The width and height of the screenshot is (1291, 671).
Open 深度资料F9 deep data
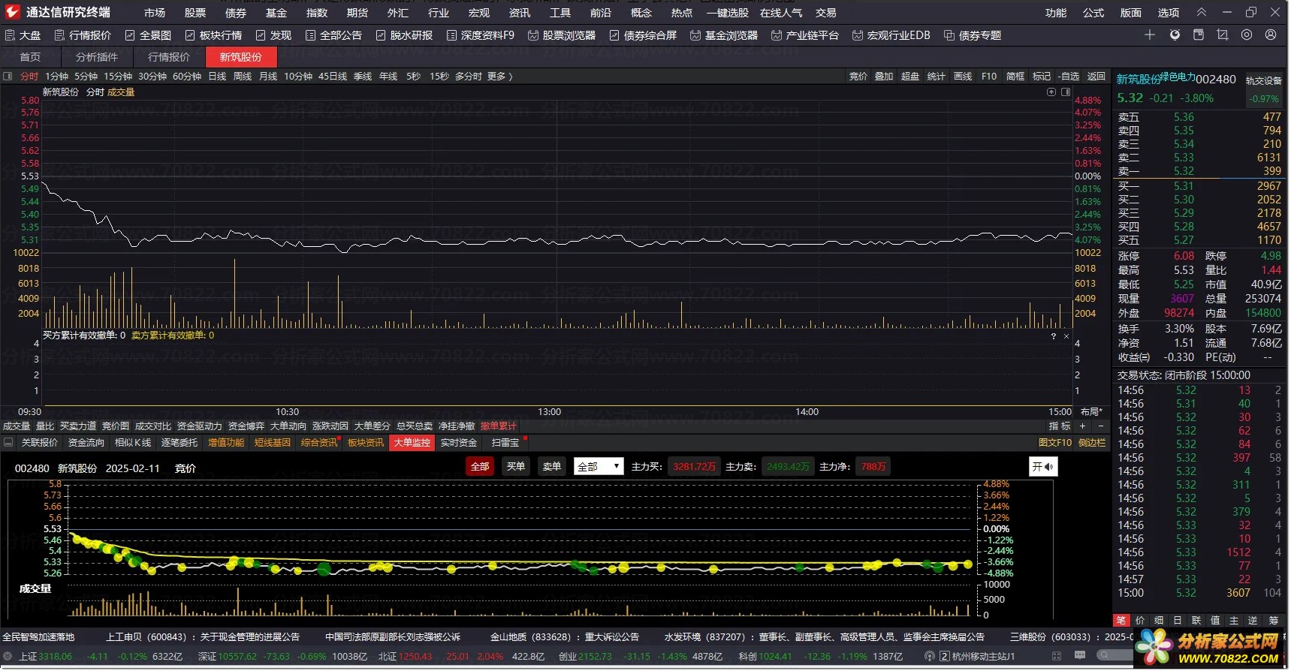point(481,35)
